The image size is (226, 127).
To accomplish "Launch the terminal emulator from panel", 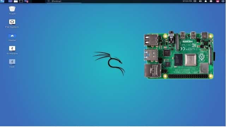I will tap(21, 1).
